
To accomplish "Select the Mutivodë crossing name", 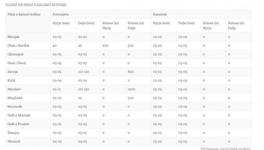I will (15, 106).
